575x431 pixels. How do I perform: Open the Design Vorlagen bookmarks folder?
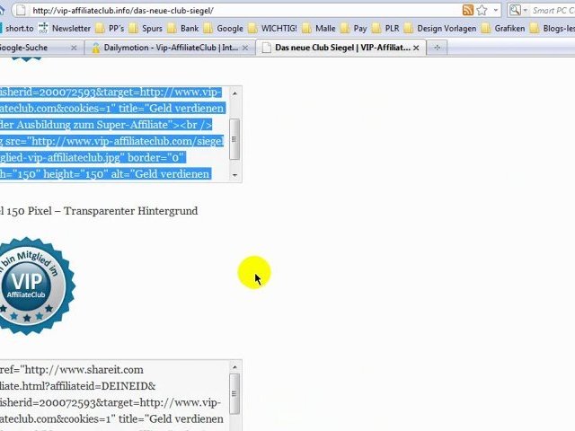click(440, 29)
